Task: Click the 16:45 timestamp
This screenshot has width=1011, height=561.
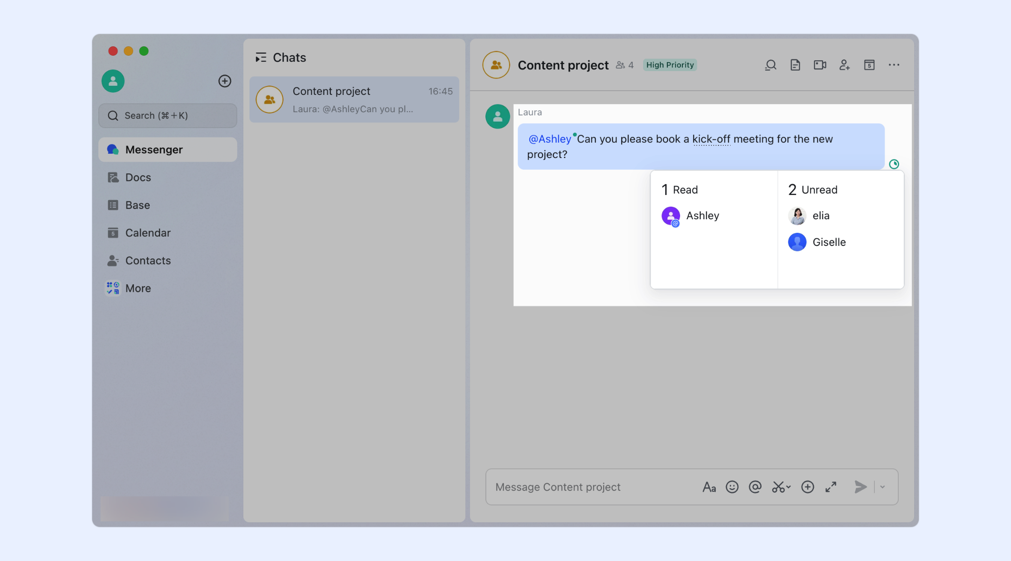Action: tap(440, 91)
